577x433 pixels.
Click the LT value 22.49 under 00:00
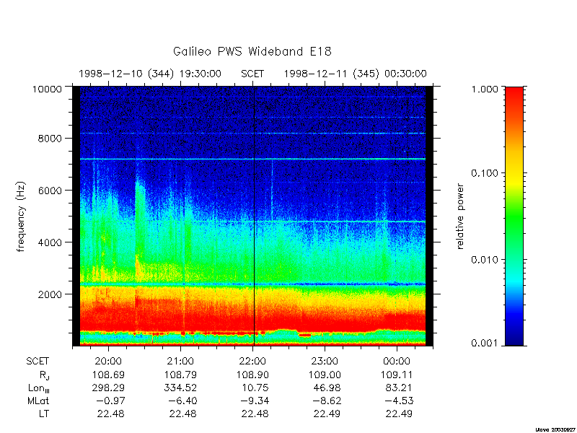click(400, 414)
